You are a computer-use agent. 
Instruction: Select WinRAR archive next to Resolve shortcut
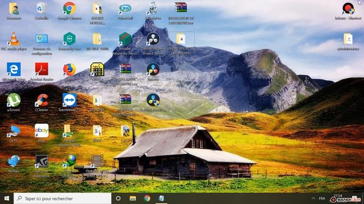click(x=125, y=74)
